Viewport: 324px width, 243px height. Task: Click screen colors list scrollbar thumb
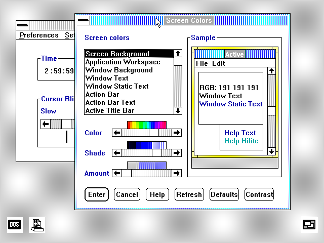tap(178, 62)
